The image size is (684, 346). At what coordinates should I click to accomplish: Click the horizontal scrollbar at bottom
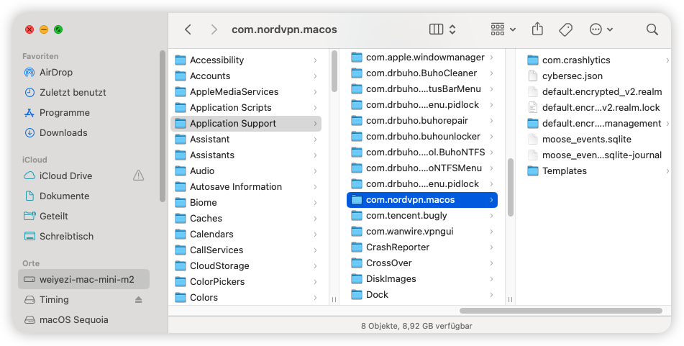point(561,311)
